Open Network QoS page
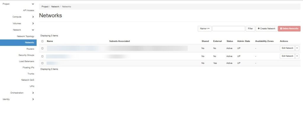 click(28, 80)
